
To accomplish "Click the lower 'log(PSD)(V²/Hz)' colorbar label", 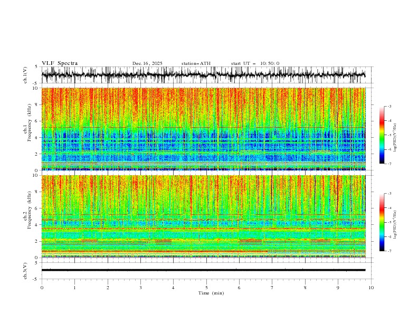I will click(x=395, y=225).
